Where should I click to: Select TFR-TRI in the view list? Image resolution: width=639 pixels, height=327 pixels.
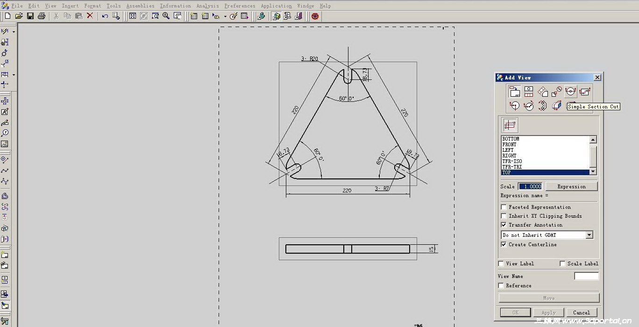(x=545, y=167)
